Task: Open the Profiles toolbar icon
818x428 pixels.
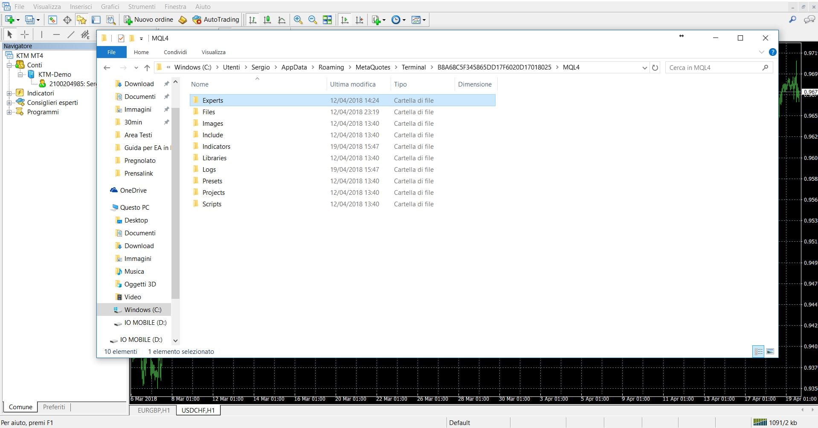Action: click(x=30, y=20)
